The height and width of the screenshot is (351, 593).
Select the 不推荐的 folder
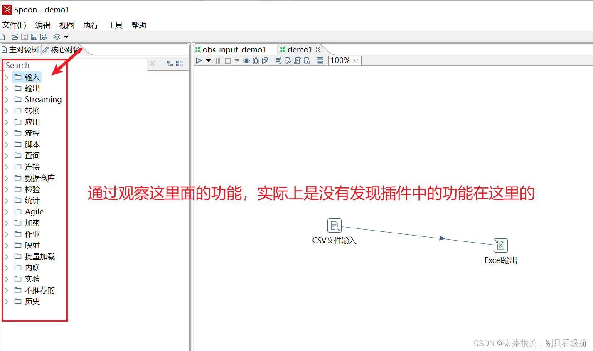coord(34,290)
